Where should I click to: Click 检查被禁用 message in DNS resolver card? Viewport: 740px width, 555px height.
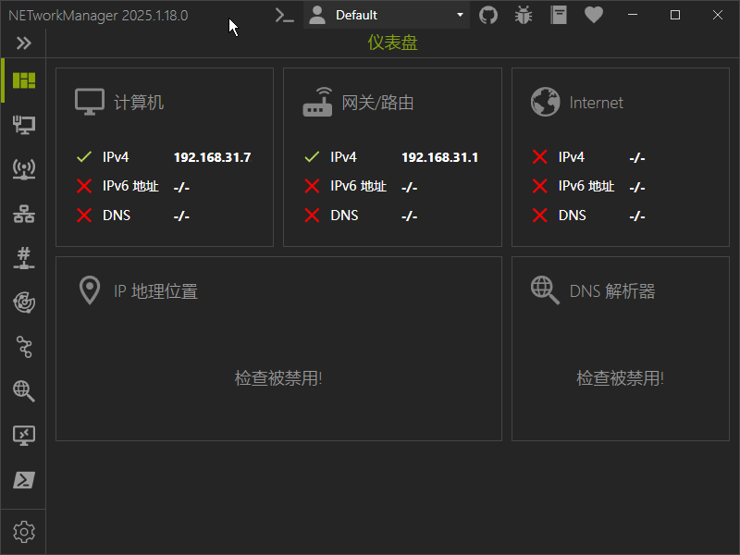(x=620, y=378)
